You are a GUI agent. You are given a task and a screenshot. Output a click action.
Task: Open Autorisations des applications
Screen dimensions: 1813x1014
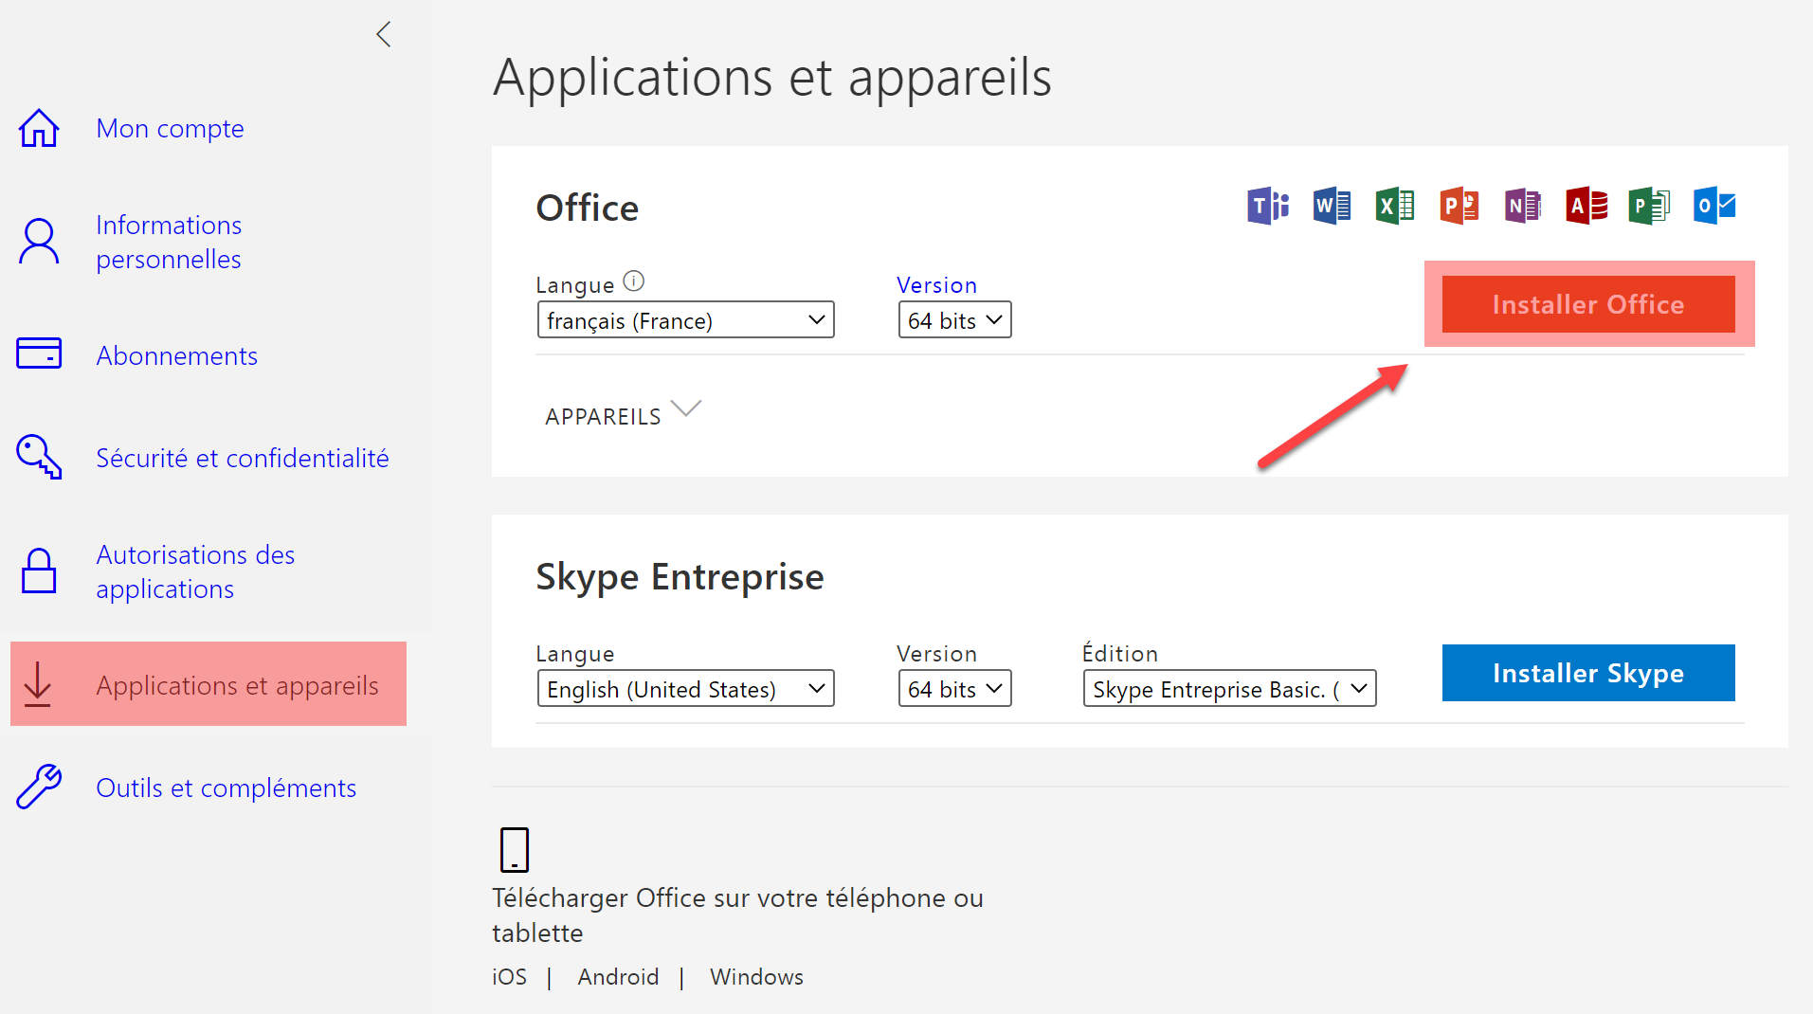(195, 571)
